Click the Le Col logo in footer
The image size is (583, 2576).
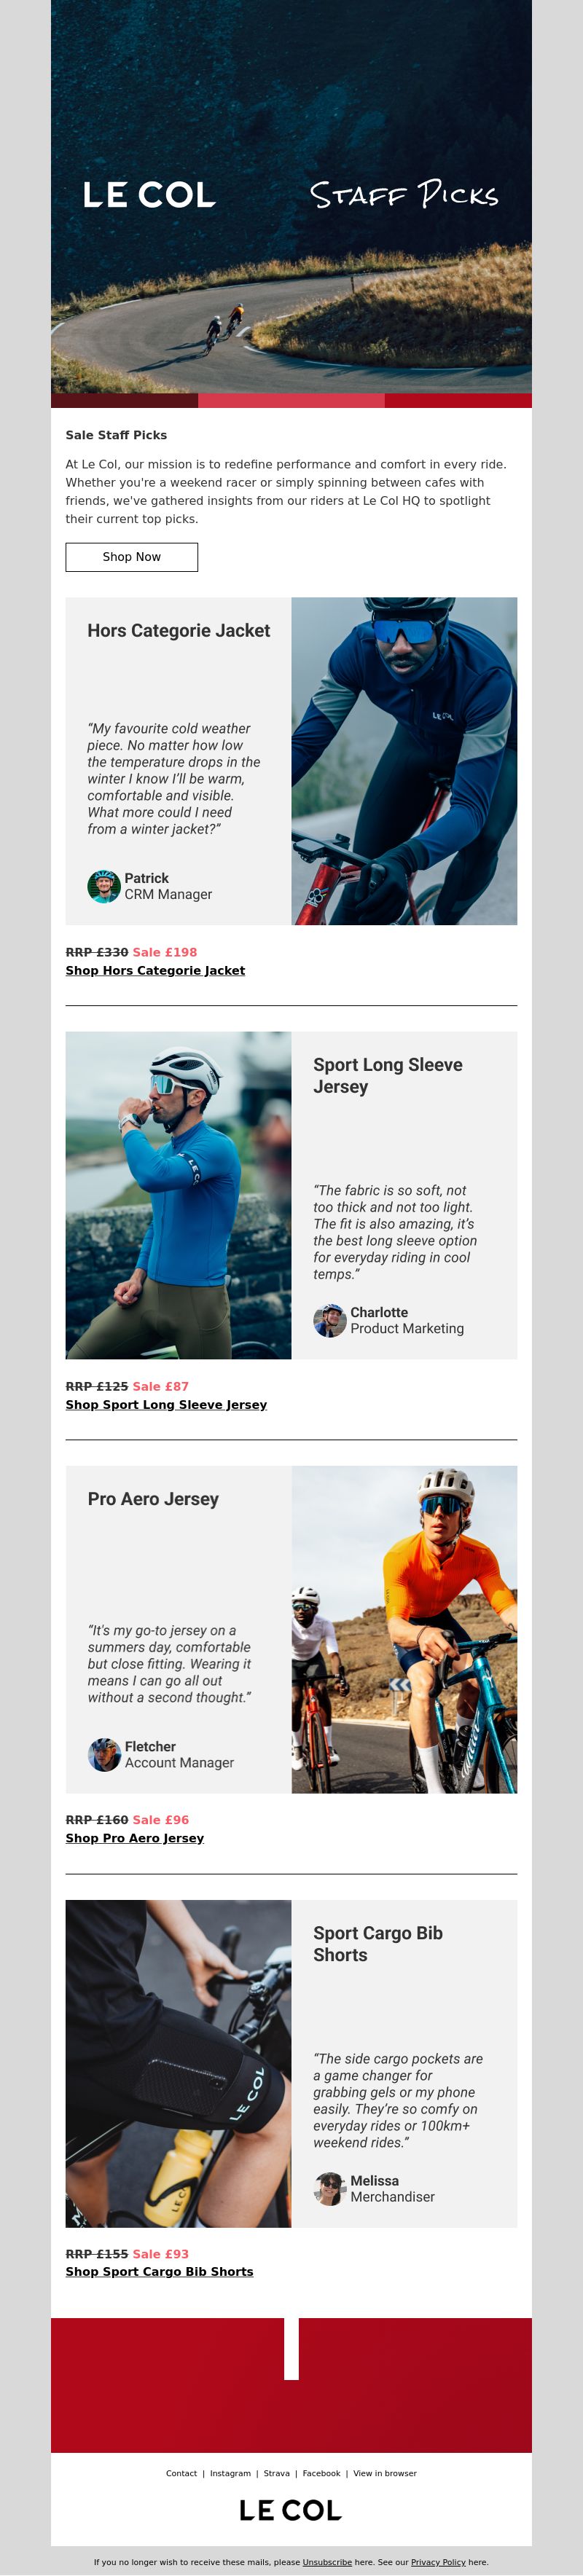tap(291, 2510)
